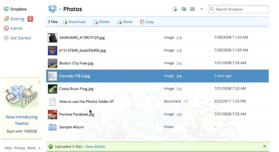279x152 pixels.
Task: Expand the More menu in footer
Action: [x=34, y=148]
